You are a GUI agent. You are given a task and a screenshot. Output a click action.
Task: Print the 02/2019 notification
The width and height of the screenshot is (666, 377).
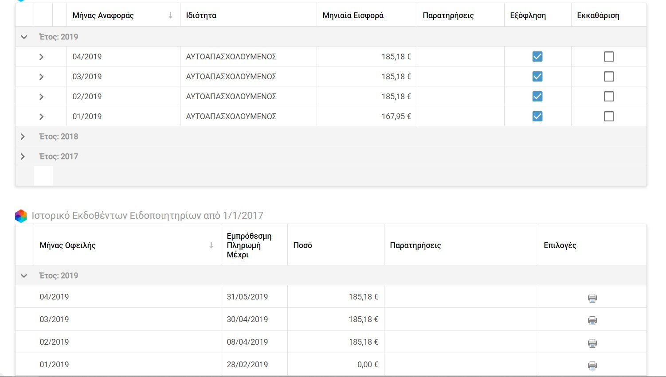tap(592, 343)
